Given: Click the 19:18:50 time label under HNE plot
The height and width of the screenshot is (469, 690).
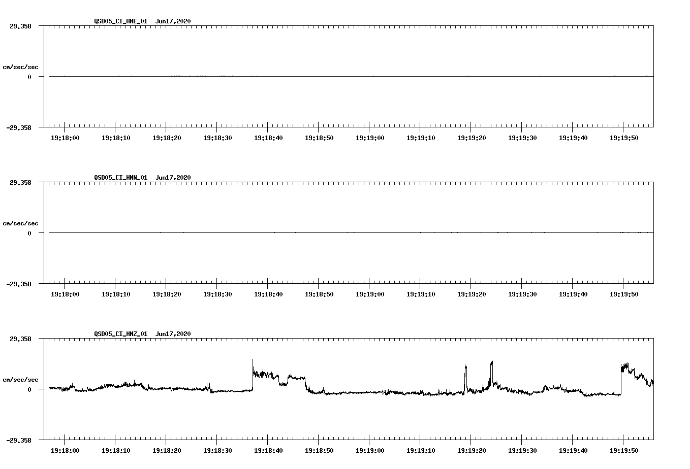Looking at the screenshot, I should click(319, 138).
